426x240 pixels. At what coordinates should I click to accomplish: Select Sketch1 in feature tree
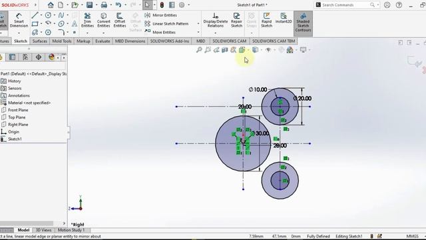pos(15,139)
